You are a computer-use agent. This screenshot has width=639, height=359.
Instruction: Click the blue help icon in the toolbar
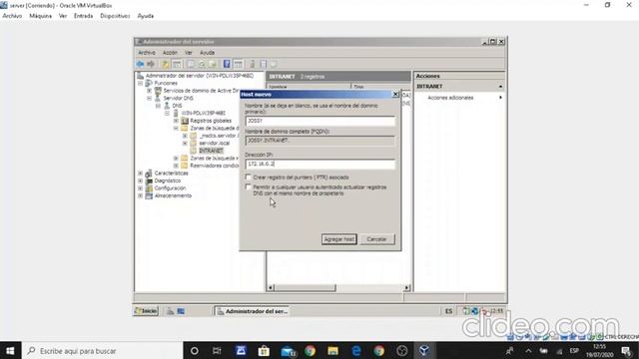[227, 64]
